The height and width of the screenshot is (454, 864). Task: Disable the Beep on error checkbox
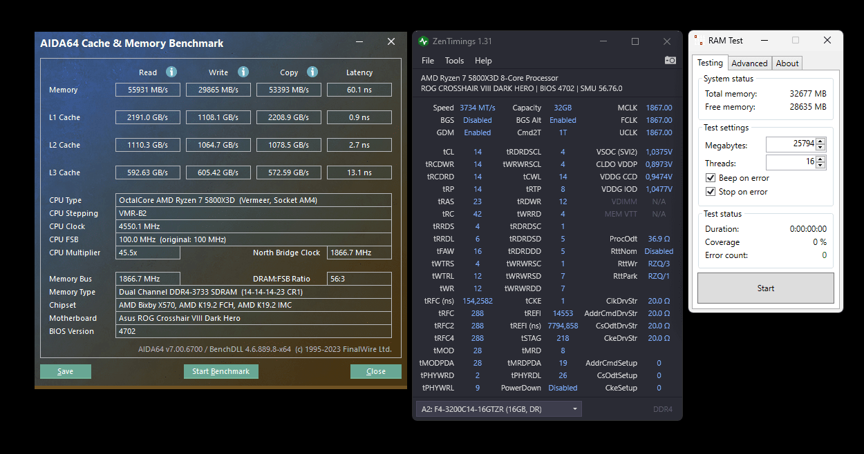pyautogui.click(x=711, y=178)
